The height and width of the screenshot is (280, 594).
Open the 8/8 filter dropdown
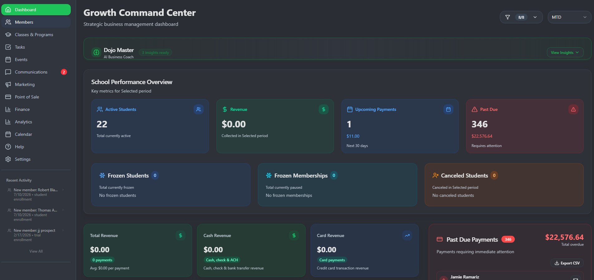click(x=521, y=17)
